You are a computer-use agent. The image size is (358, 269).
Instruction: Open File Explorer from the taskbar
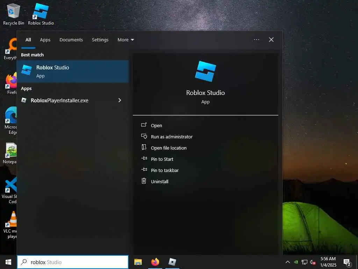pos(138,262)
